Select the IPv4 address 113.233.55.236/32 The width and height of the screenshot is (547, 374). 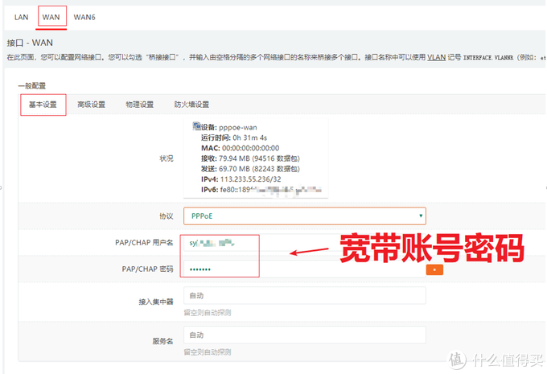[x=250, y=179]
